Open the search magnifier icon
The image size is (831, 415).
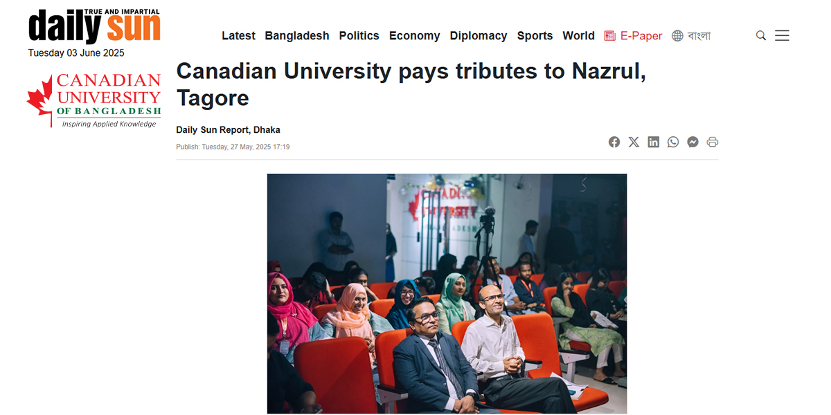(x=760, y=35)
